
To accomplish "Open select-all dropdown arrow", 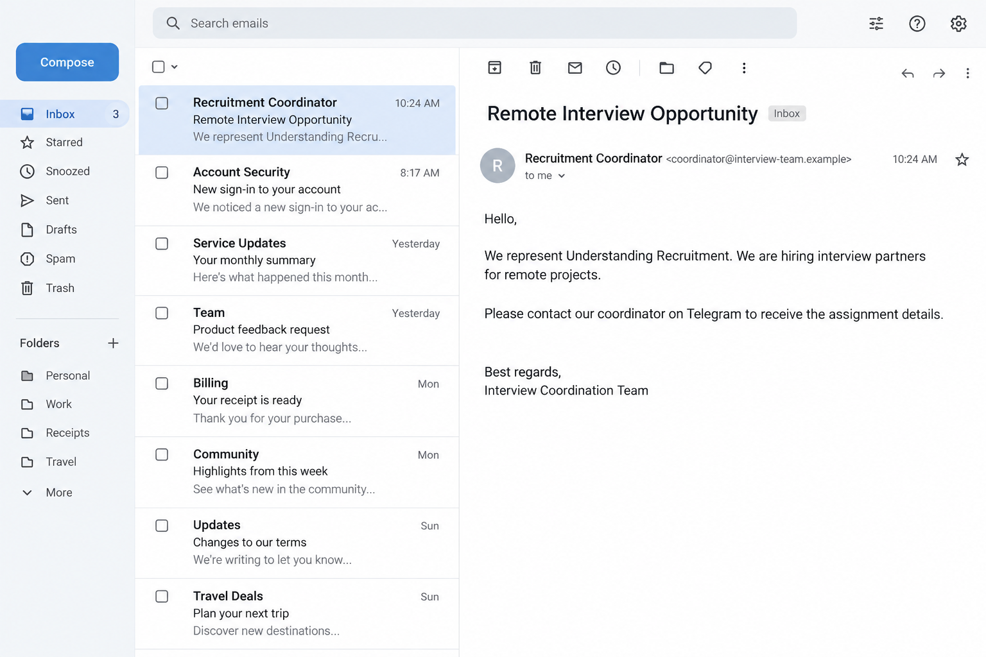I will point(174,67).
